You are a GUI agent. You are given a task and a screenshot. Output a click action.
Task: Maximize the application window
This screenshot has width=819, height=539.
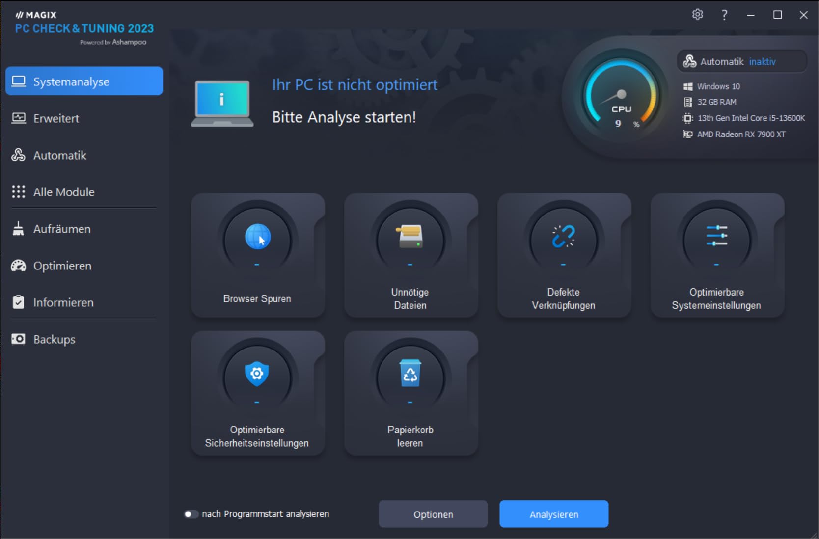[x=777, y=15]
